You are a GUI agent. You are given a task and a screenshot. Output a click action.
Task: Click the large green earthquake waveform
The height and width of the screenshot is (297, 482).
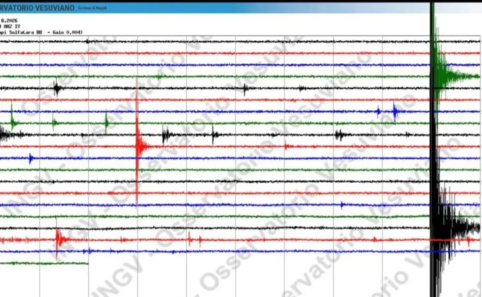coord(444,74)
